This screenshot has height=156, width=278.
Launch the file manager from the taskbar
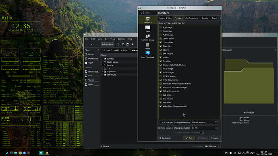(x=16, y=153)
